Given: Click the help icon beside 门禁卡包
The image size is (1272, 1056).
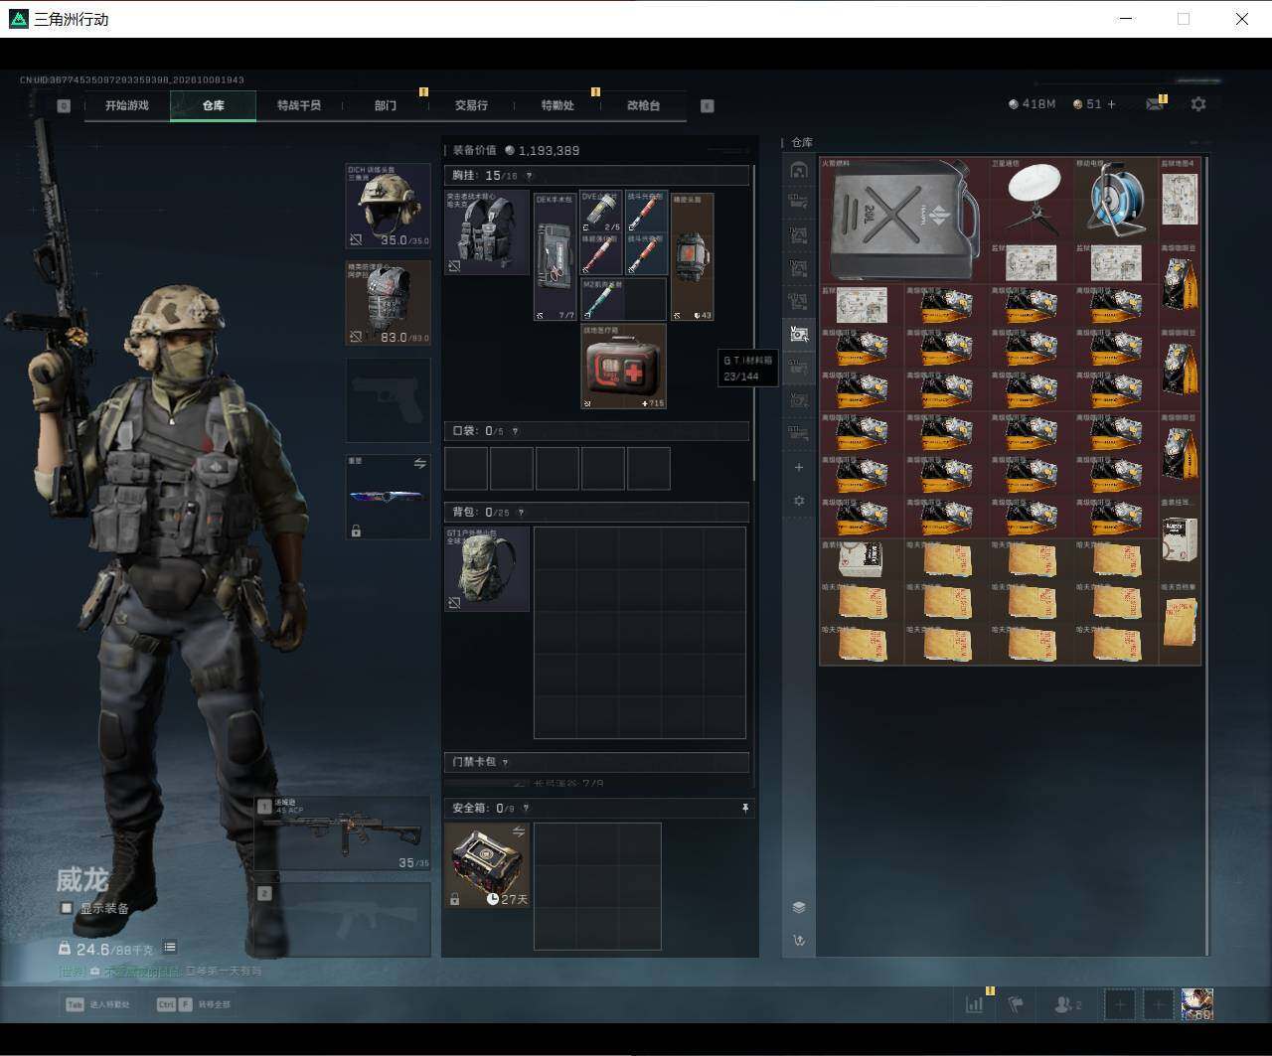Looking at the screenshot, I should click(506, 762).
